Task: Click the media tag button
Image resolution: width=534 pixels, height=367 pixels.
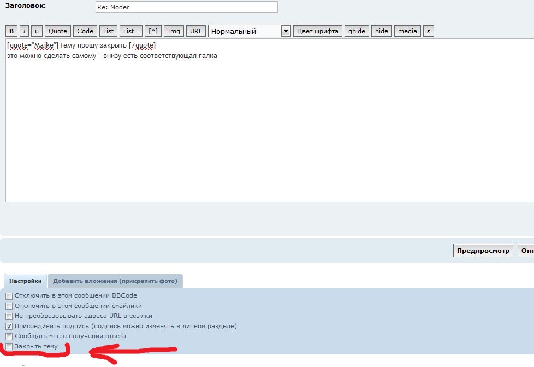Action: 407,31
